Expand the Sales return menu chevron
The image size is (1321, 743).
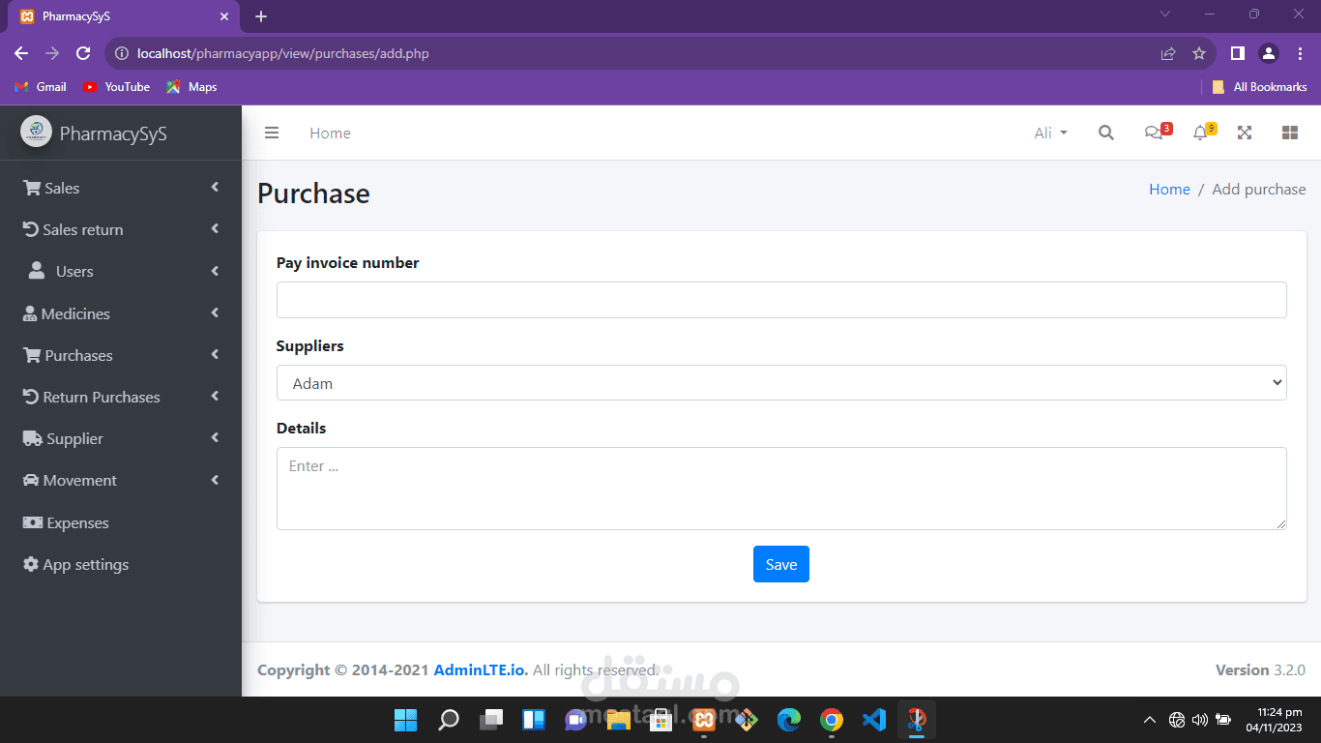click(215, 229)
